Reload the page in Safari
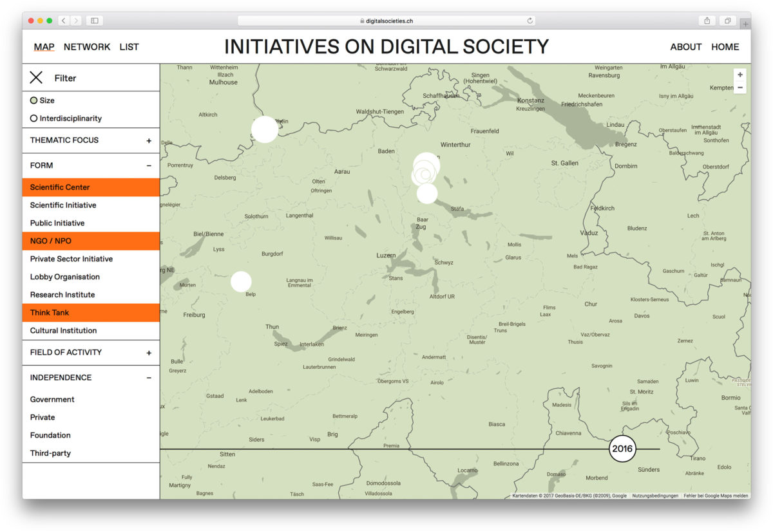This screenshot has height=531, width=773. click(530, 21)
